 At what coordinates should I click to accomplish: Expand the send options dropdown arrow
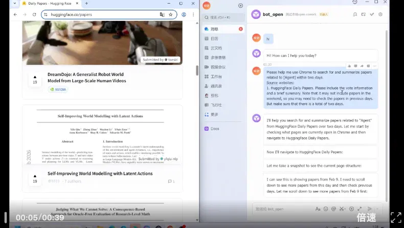point(377,209)
